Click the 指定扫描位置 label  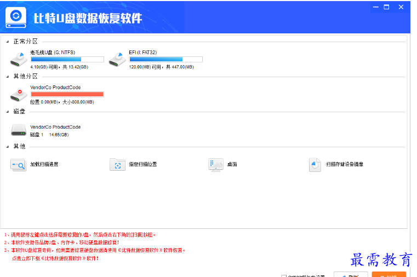point(143,164)
